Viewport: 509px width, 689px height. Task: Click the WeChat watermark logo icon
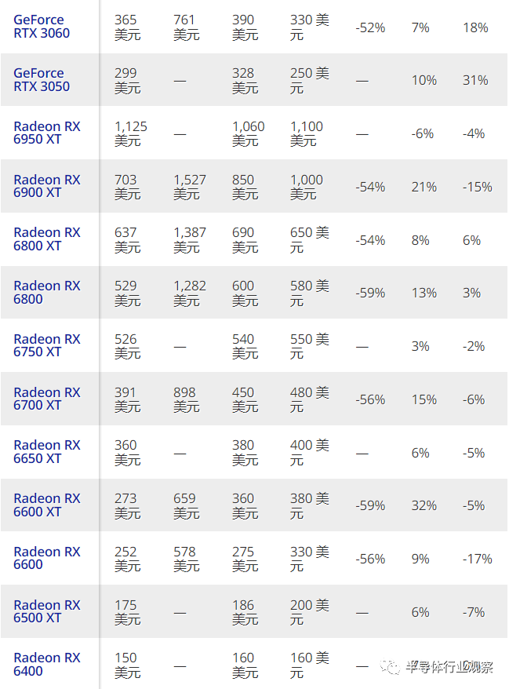click(x=390, y=666)
